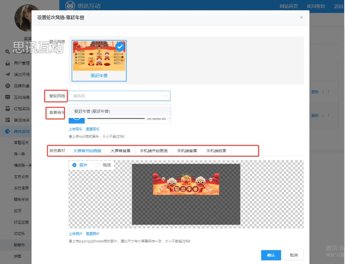Click the 上传图片 link
This screenshot has height=264, width=345.
(x=76, y=234)
